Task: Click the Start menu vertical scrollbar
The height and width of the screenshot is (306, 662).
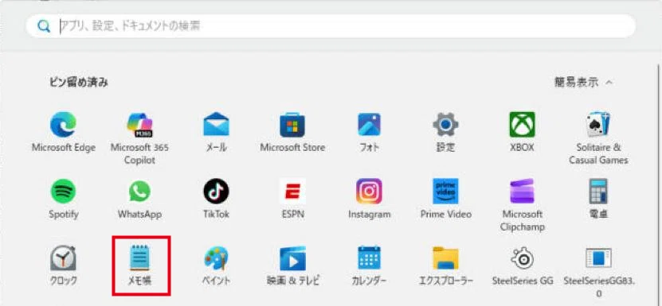Action: point(660,184)
